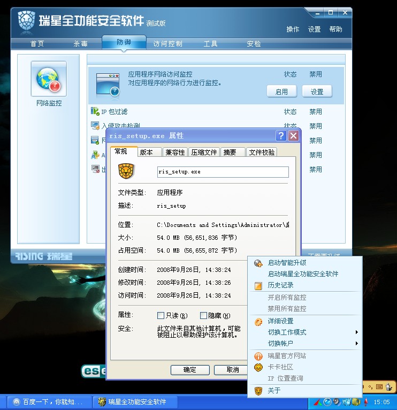The height and width of the screenshot is (410, 397).
Task: Open the 帮助 menu
Action: point(336,29)
